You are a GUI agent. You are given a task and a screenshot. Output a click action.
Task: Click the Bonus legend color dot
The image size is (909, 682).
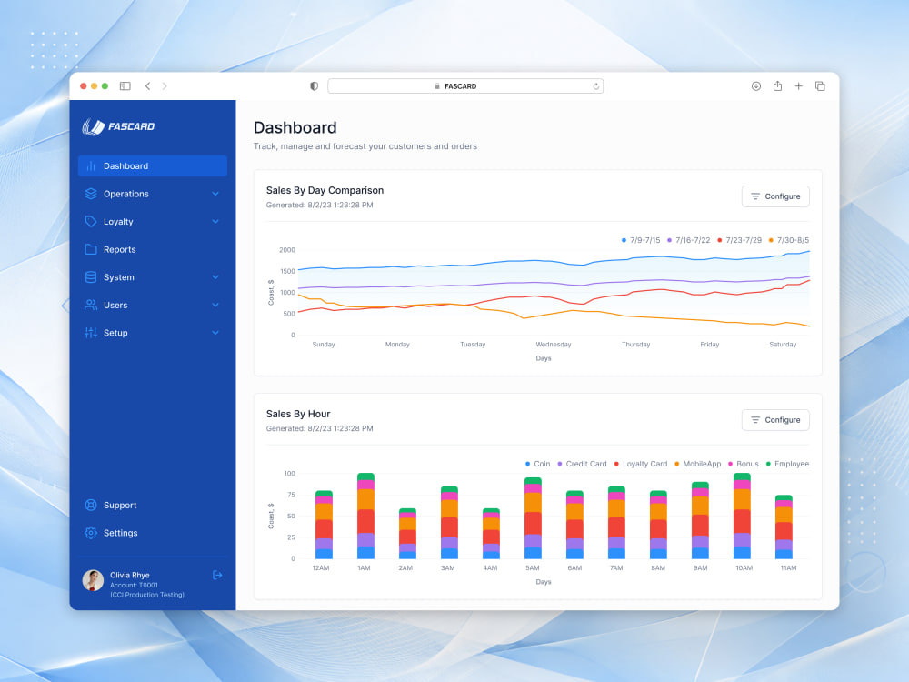(731, 464)
